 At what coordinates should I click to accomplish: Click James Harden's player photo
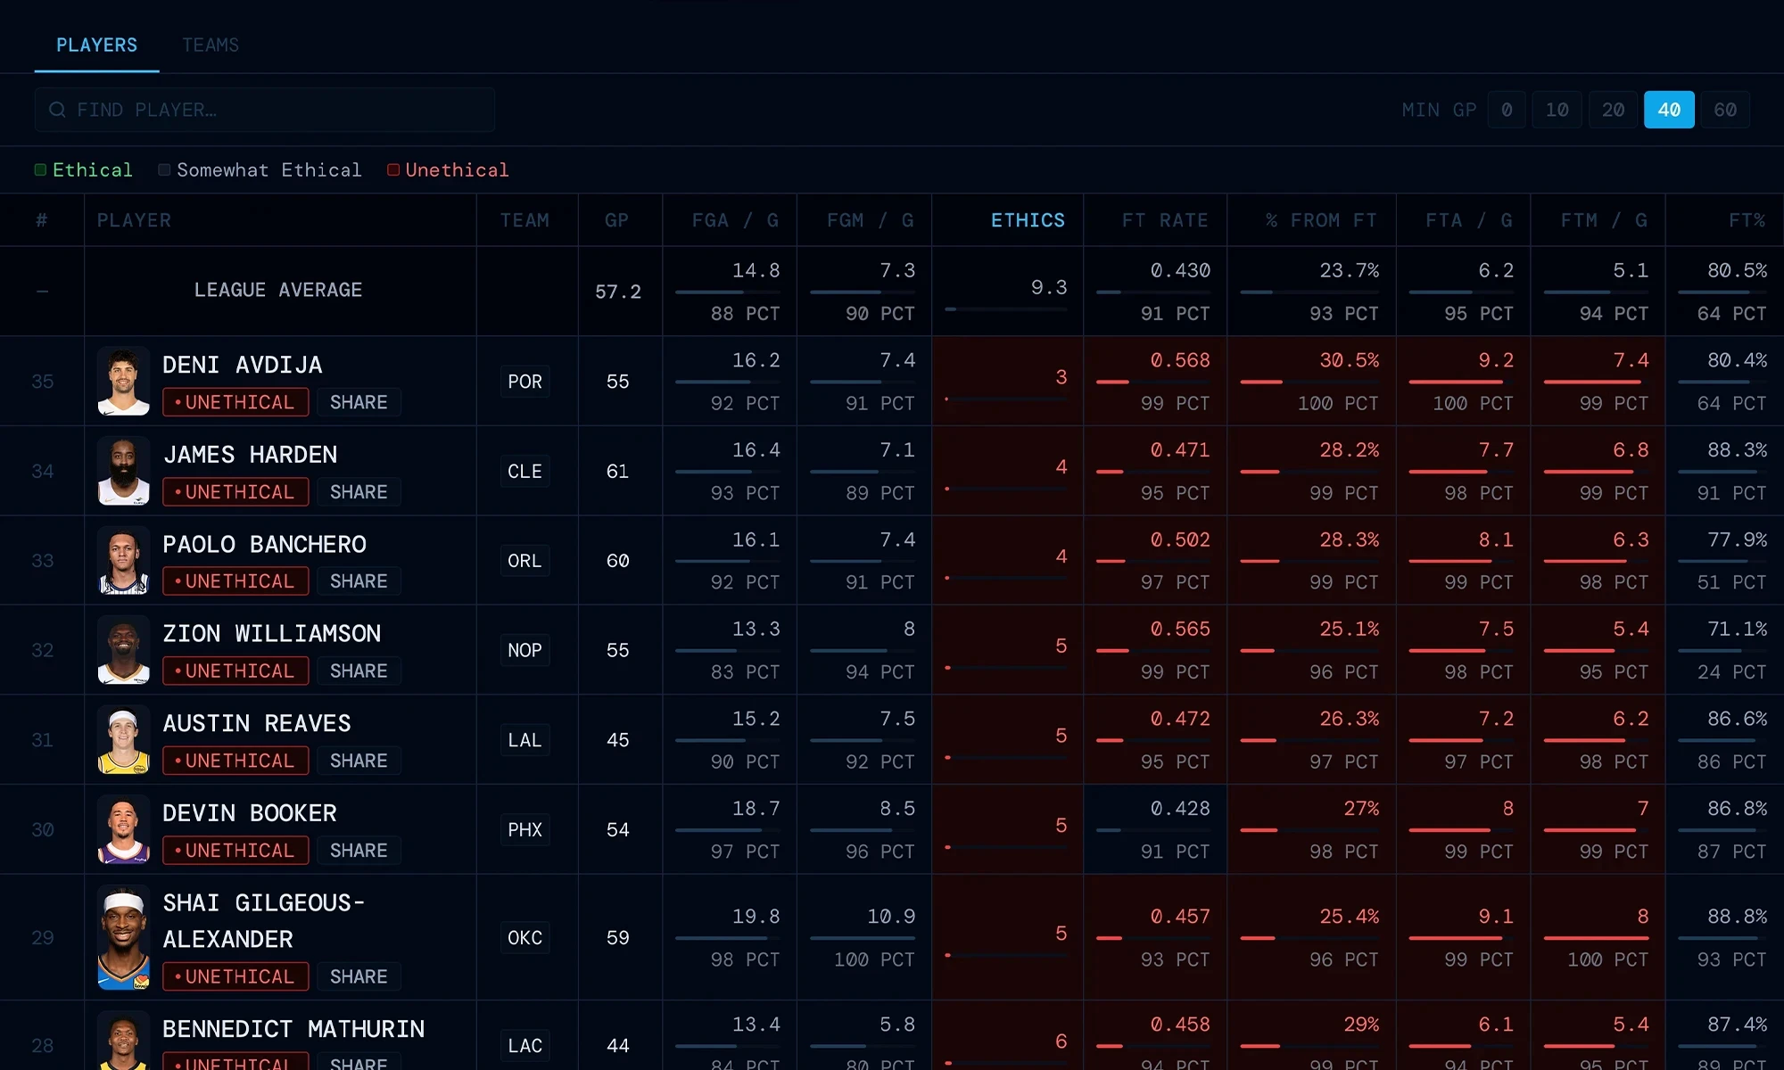[123, 471]
